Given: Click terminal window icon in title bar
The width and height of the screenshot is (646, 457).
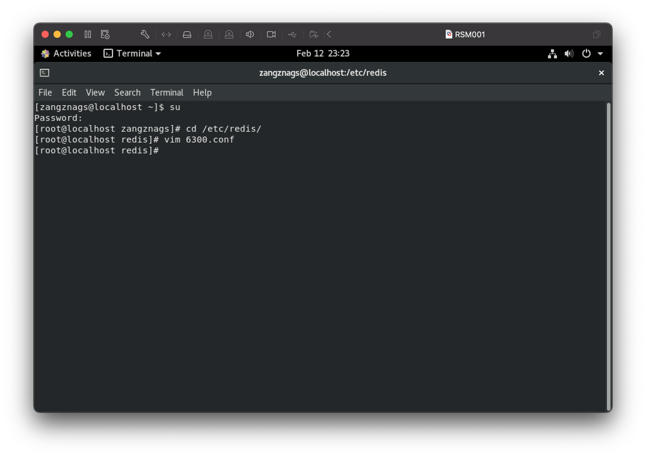Looking at the screenshot, I should (45, 73).
